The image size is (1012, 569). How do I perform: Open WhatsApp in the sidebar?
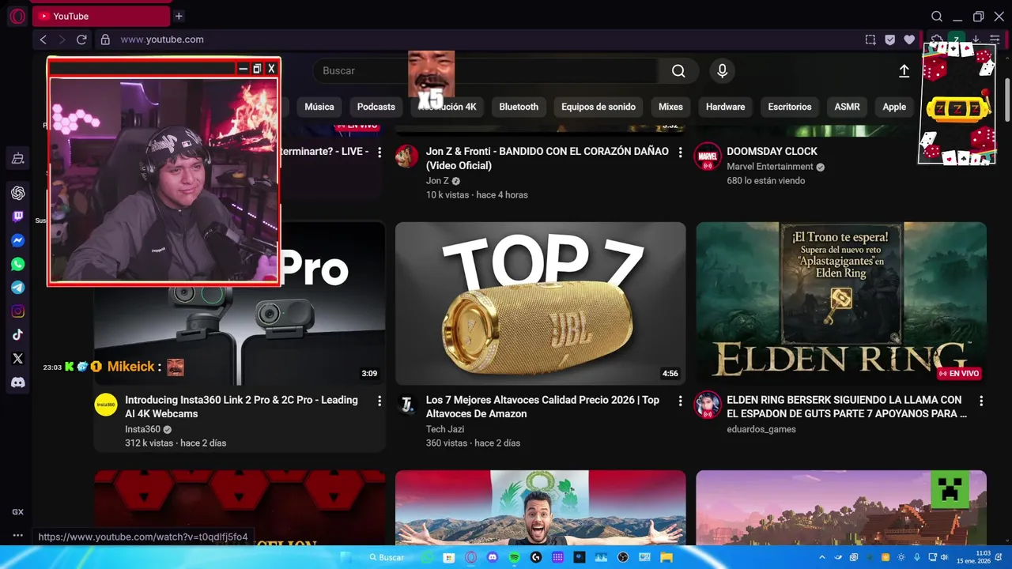[17, 264]
